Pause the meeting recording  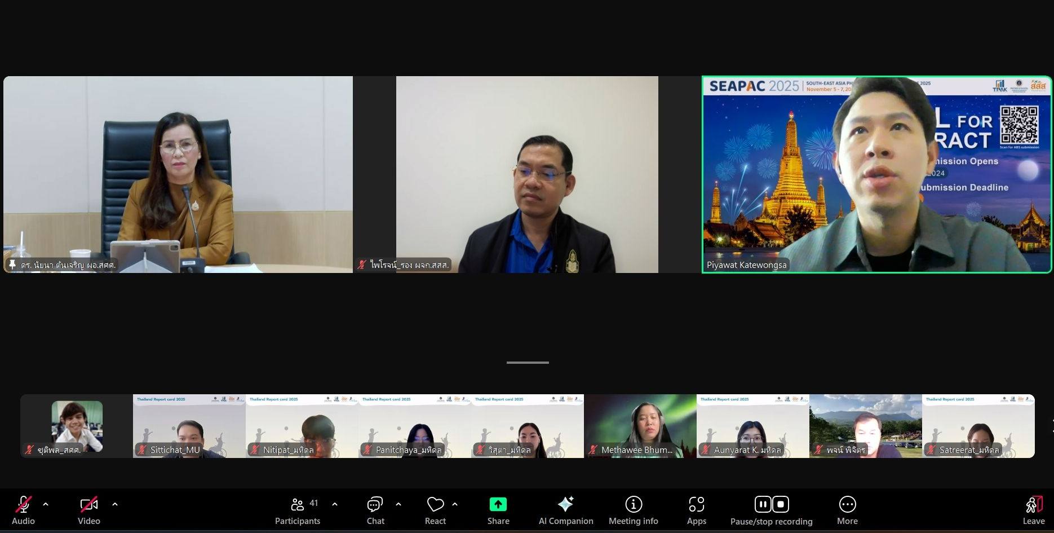[x=763, y=504]
